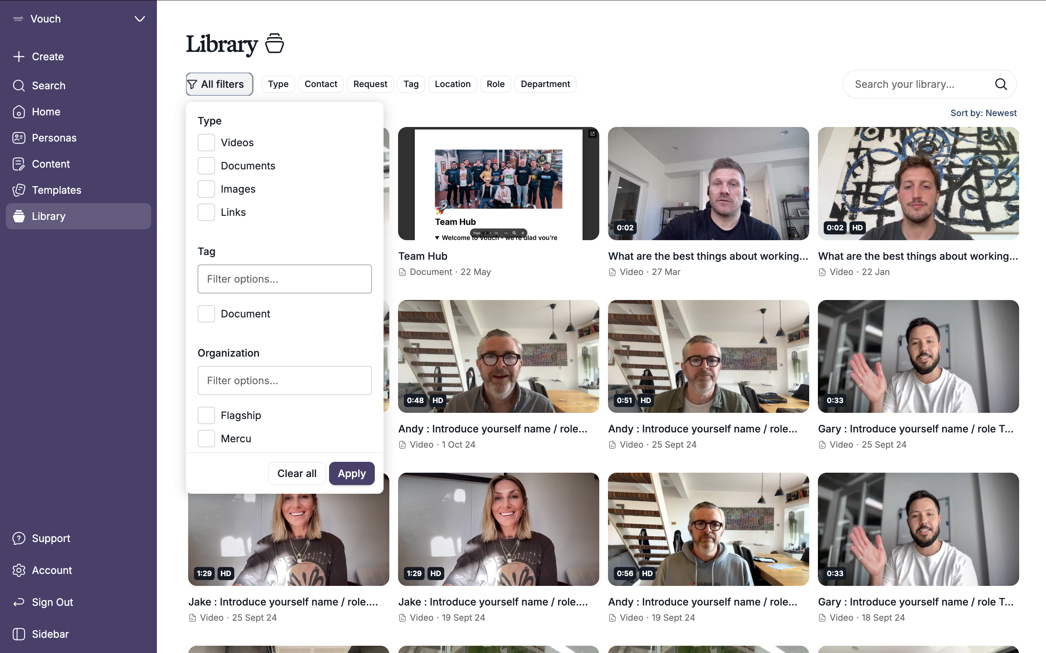Click the Create plus icon
Image resolution: width=1046 pixels, height=653 pixels.
click(19, 57)
